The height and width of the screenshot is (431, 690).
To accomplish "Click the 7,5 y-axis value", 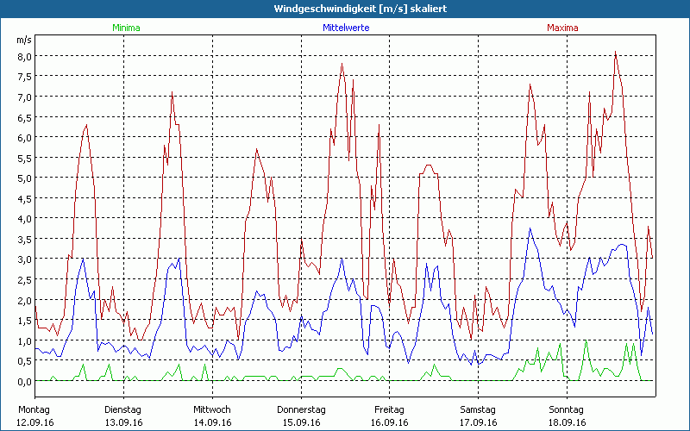I will tap(24, 77).
